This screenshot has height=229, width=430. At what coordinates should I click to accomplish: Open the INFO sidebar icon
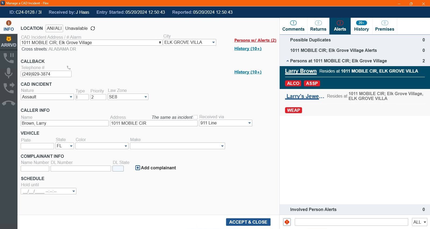pos(9,26)
